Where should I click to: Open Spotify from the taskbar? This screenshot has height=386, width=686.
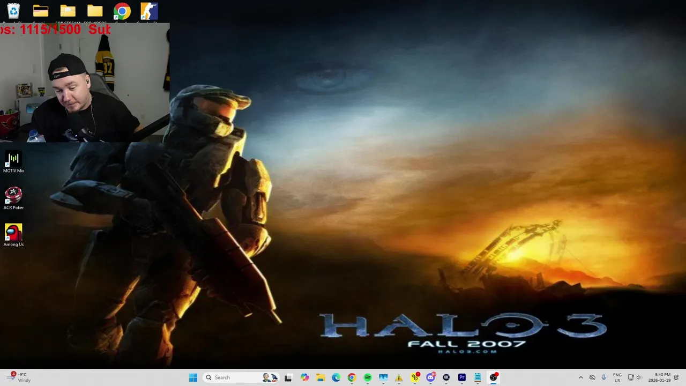coord(368,377)
